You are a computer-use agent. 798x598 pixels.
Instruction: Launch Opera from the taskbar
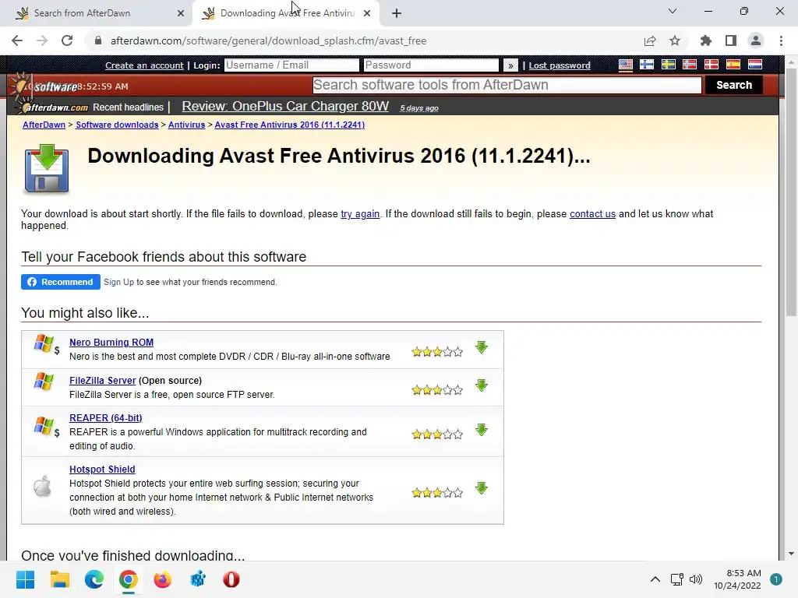point(231,579)
